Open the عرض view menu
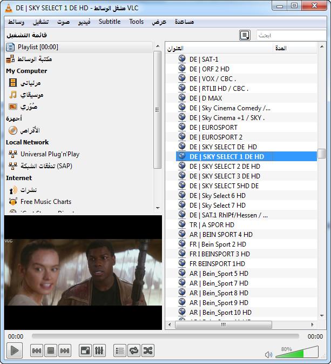Image resolution: width=331 pixels, height=364 pixels. (159, 22)
